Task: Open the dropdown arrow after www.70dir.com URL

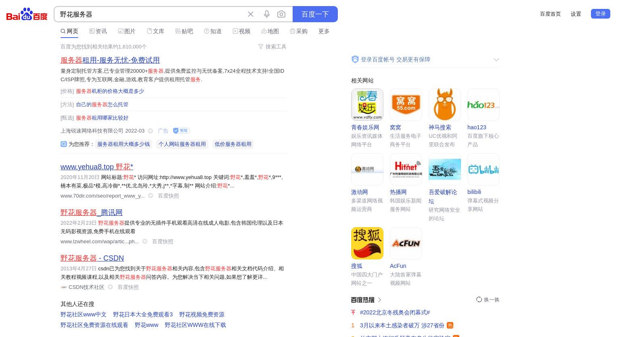Action: click(x=151, y=196)
